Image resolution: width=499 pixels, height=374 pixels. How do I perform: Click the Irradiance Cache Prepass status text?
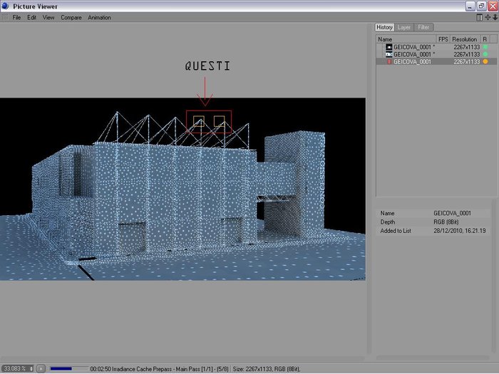coord(160,369)
